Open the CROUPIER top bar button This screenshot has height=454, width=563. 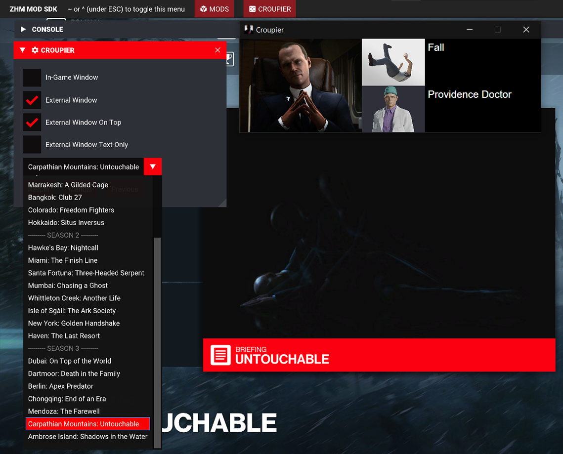pos(270,9)
